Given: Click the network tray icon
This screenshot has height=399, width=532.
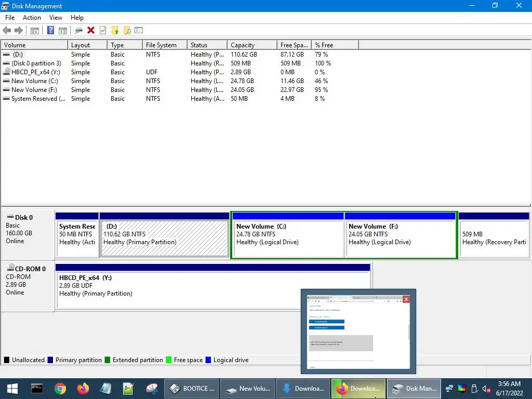Looking at the screenshot, I should pyautogui.click(x=449, y=389).
